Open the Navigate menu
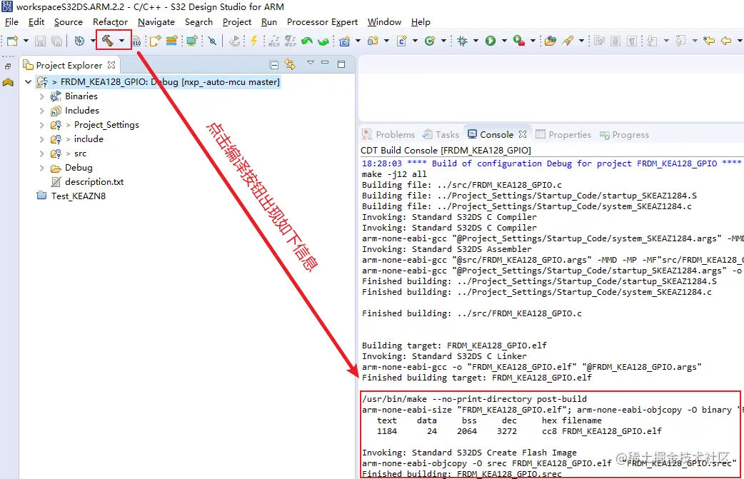 click(x=156, y=22)
